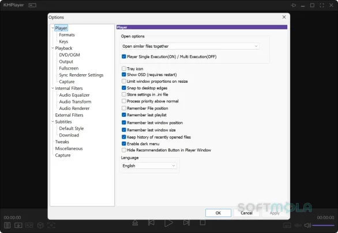338x233 pixels.
Task: Open Fullscreen settings page
Action: [69, 68]
